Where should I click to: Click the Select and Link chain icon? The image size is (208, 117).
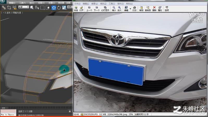[x=4, y=8]
